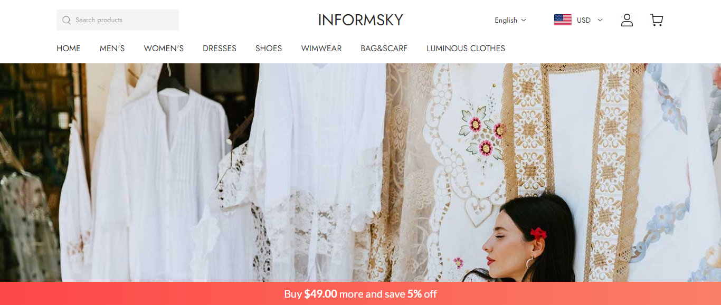
Task: Open the MEN'S menu category
Action: [112, 48]
